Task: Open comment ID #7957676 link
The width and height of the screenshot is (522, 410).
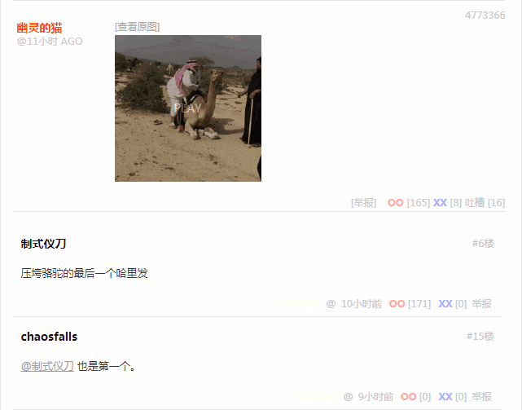Action: tap(314, 397)
